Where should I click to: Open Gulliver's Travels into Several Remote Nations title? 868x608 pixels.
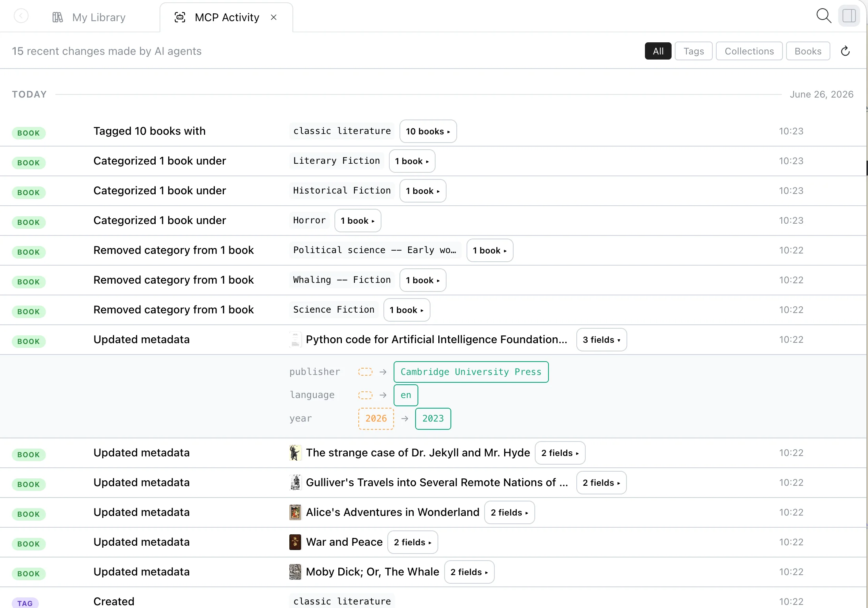[x=437, y=483]
